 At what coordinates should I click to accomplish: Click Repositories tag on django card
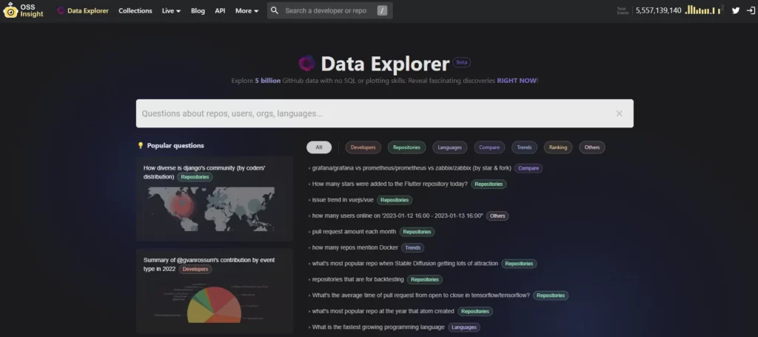[195, 177]
